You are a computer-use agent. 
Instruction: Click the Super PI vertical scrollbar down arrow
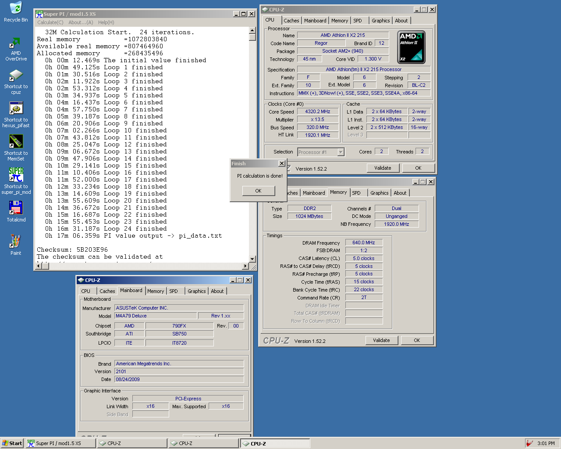pos(252,259)
